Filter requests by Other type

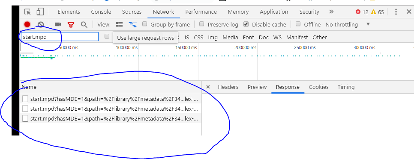click(320, 37)
